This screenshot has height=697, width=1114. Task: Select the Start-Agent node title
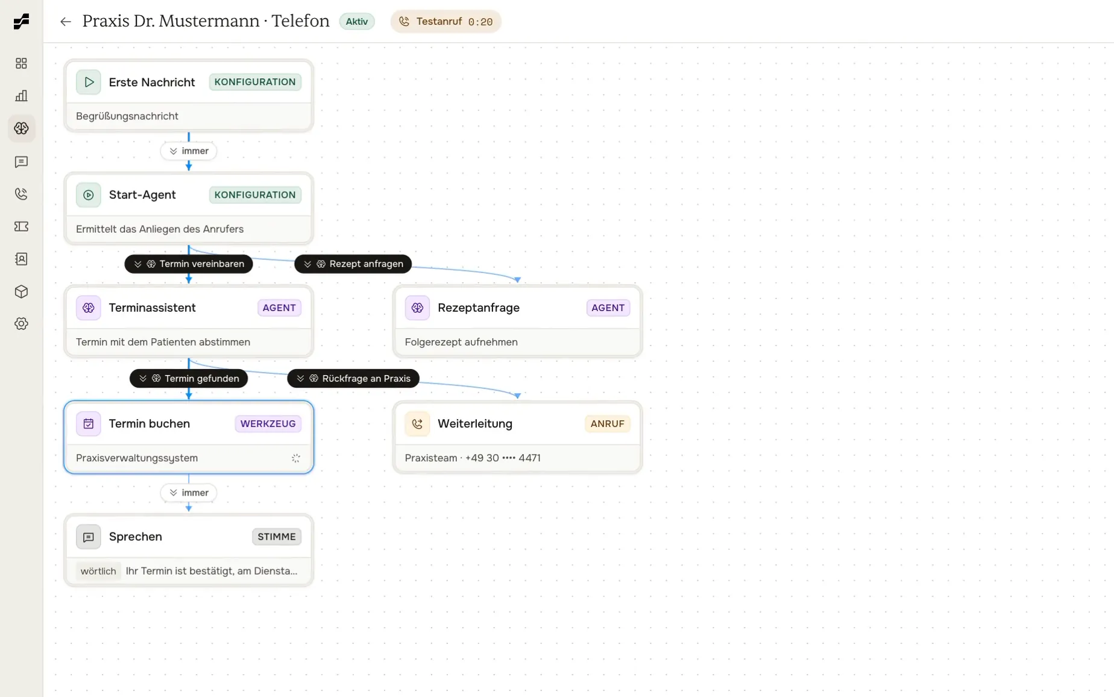pos(142,195)
